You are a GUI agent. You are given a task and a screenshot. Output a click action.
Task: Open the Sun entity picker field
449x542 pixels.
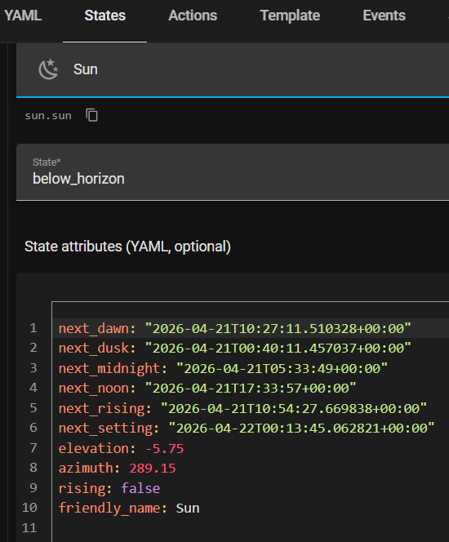click(x=233, y=70)
